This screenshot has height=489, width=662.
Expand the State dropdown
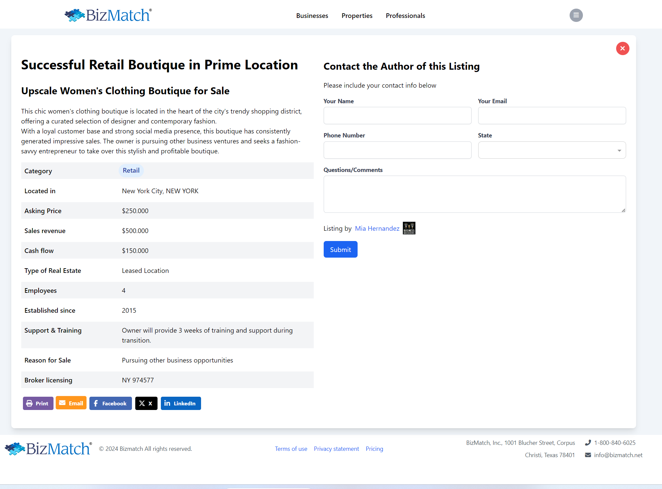click(552, 150)
